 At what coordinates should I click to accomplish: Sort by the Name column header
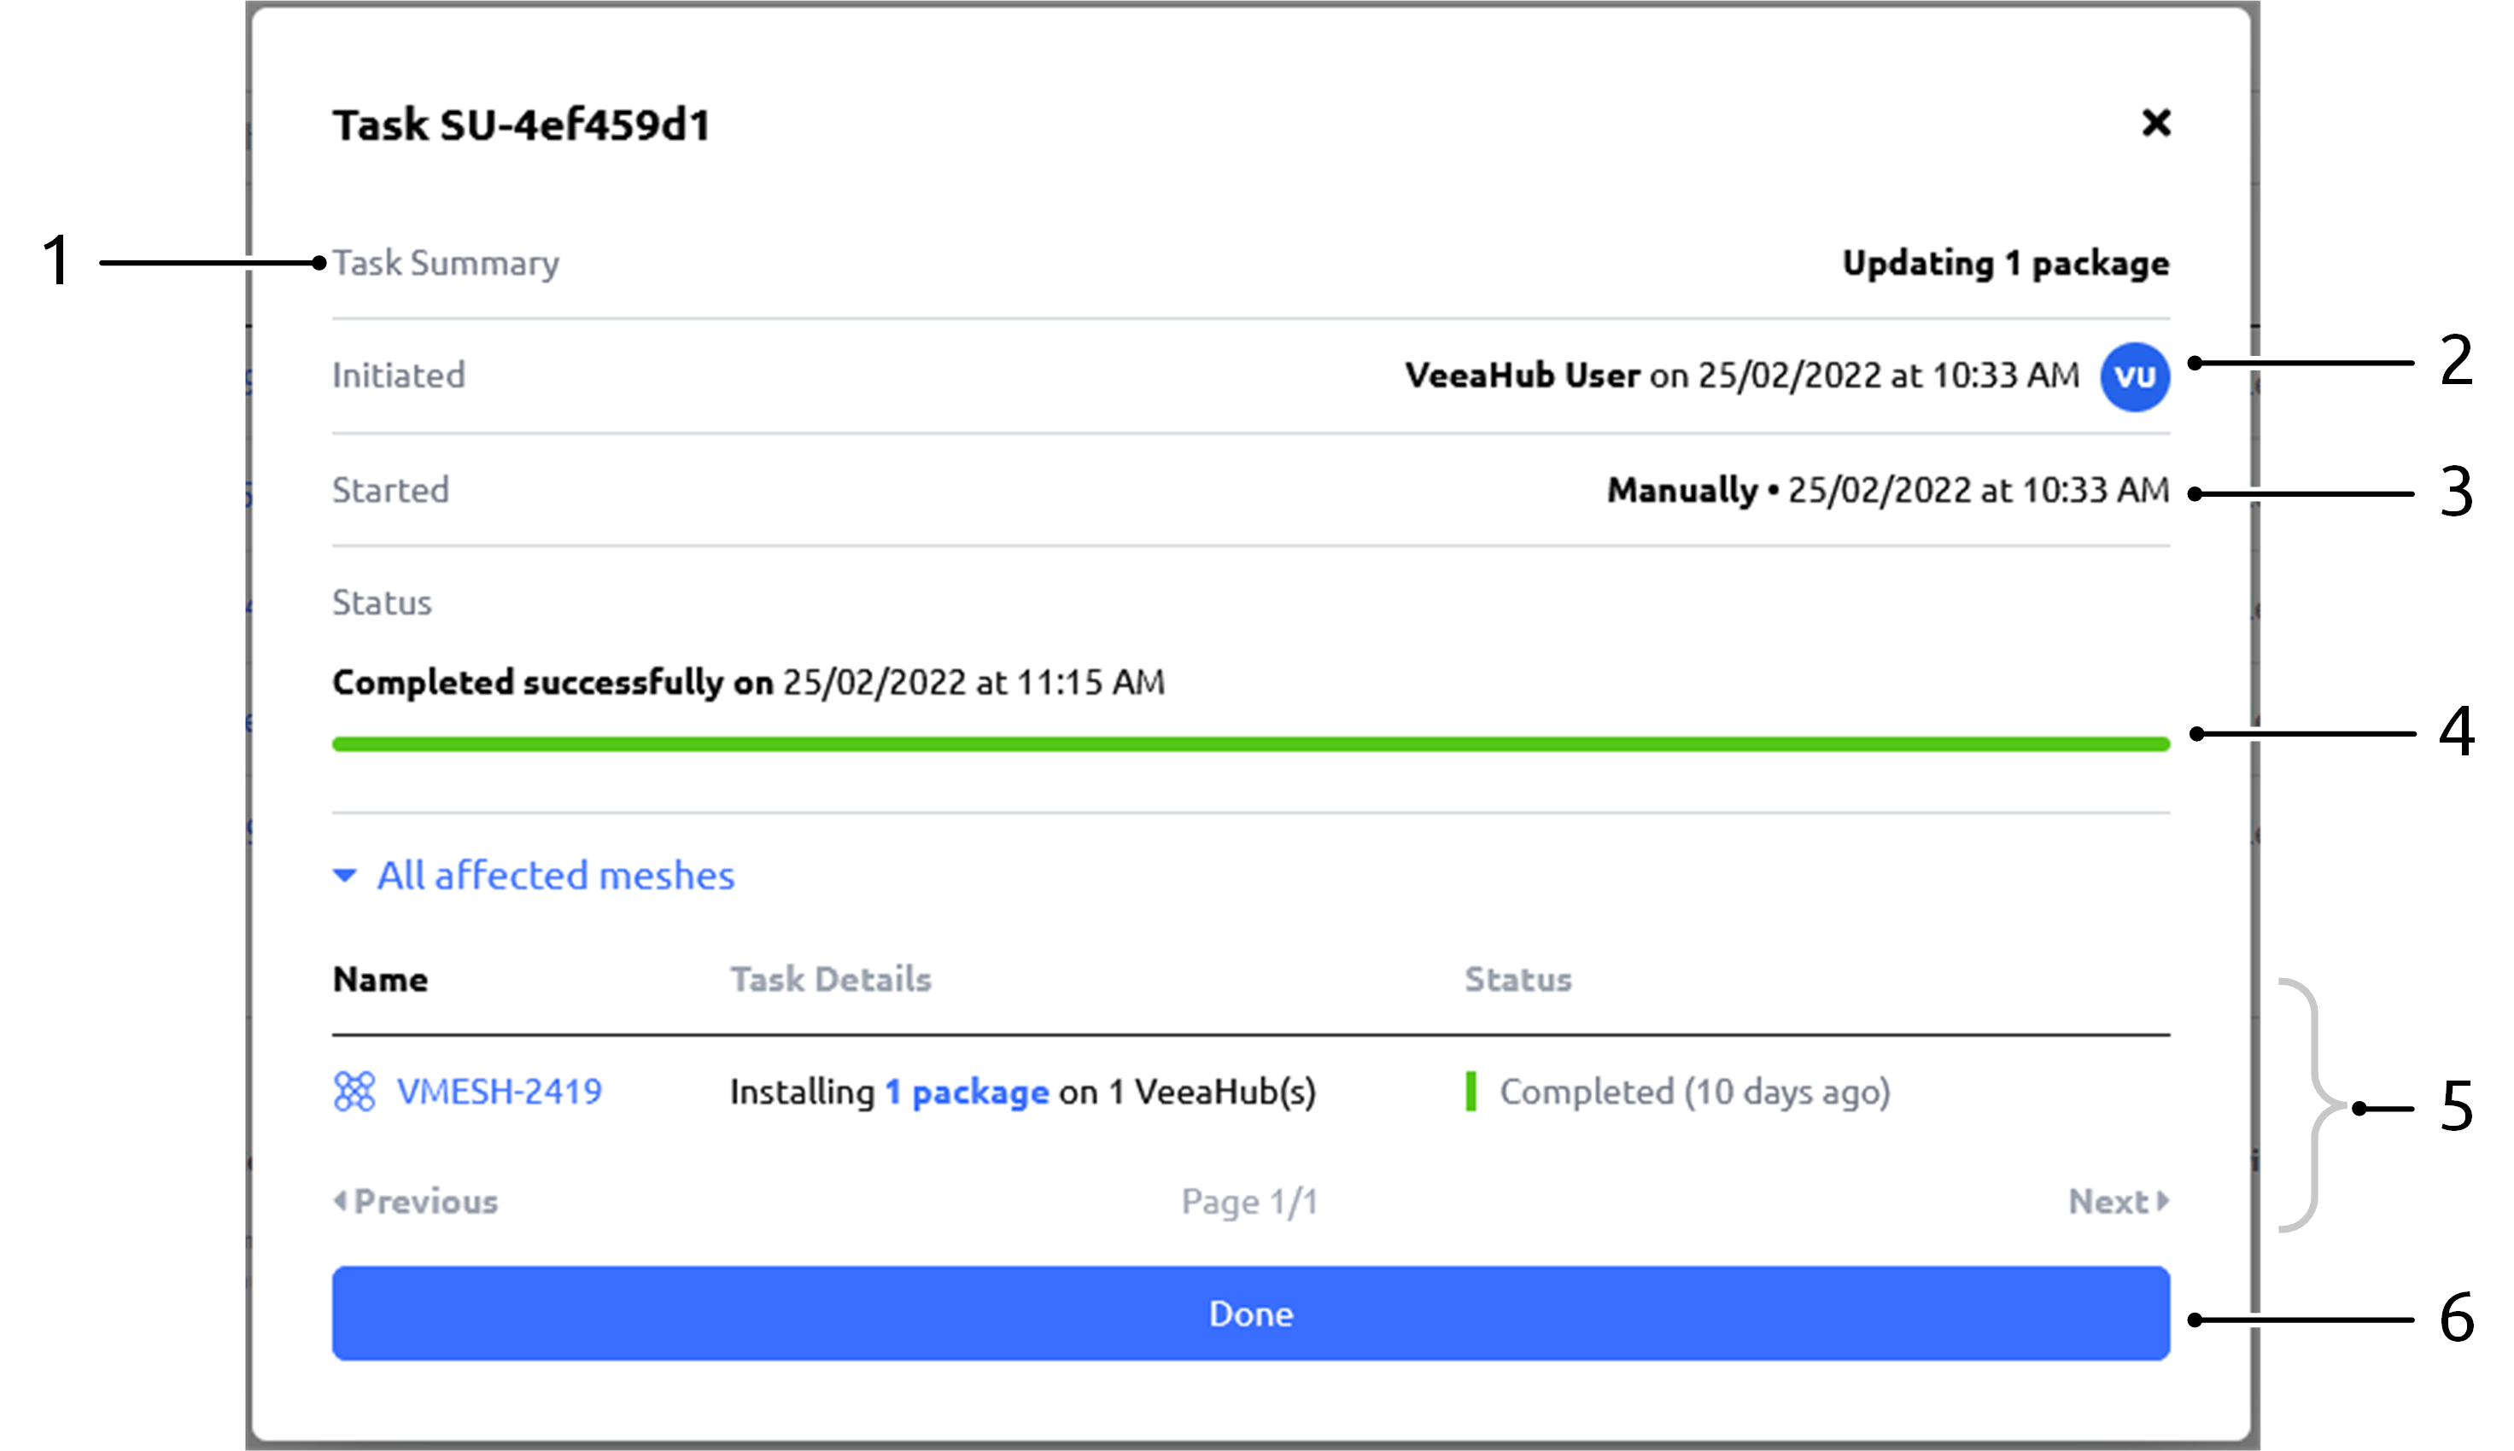[x=380, y=980]
